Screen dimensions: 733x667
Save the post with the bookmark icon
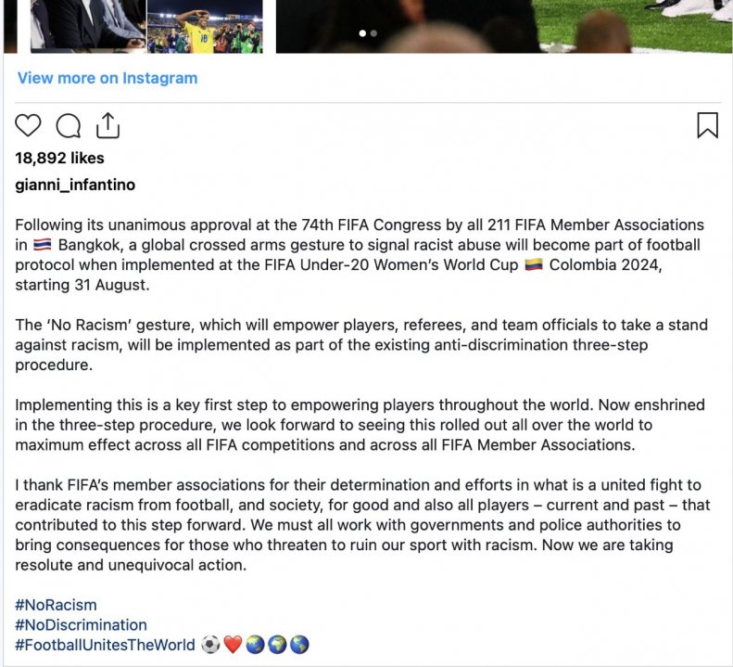coord(707,125)
